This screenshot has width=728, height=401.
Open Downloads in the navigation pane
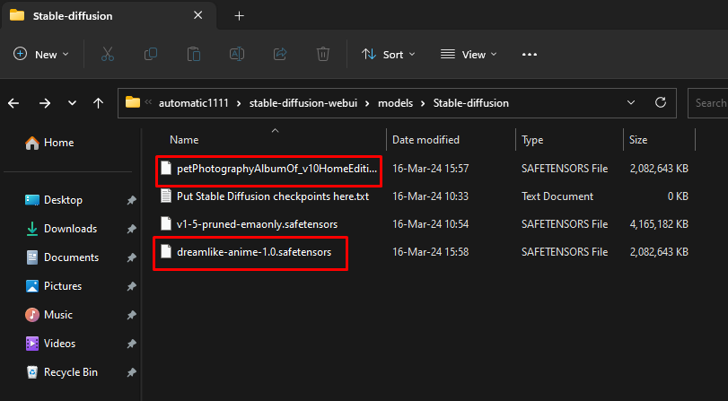point(70,229)
